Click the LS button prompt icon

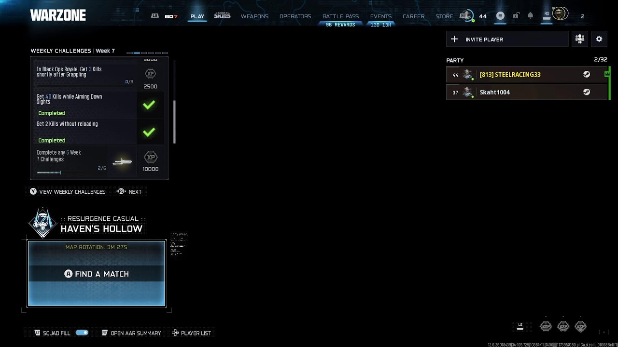coord(520,326)
